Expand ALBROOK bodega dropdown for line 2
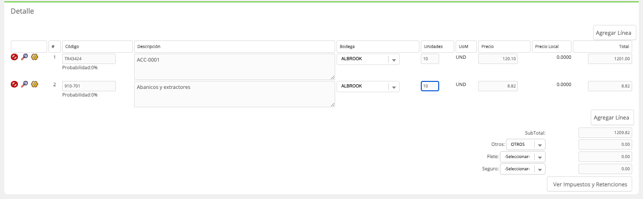The width and height of the screenshot is (643, 199). point(368,86)
